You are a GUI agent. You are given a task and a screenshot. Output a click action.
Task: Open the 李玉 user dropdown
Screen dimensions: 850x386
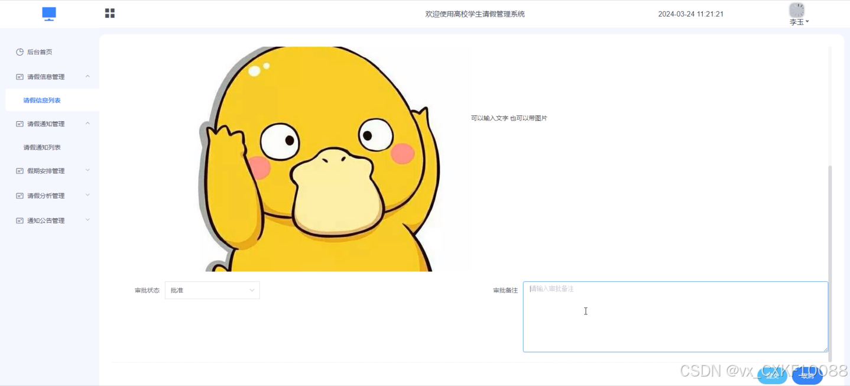pyautogui.click(x=799, y=22)
